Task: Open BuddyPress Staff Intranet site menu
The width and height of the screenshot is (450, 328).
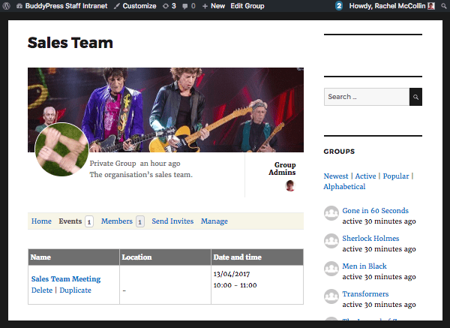Action: (62, 6)
